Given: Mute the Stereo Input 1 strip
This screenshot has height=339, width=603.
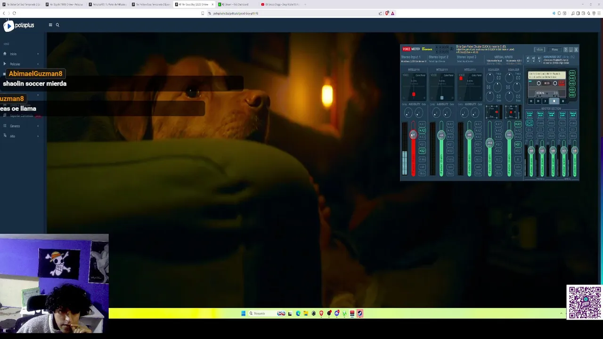Looking at the screenshot, I should [x=422, y=173].
